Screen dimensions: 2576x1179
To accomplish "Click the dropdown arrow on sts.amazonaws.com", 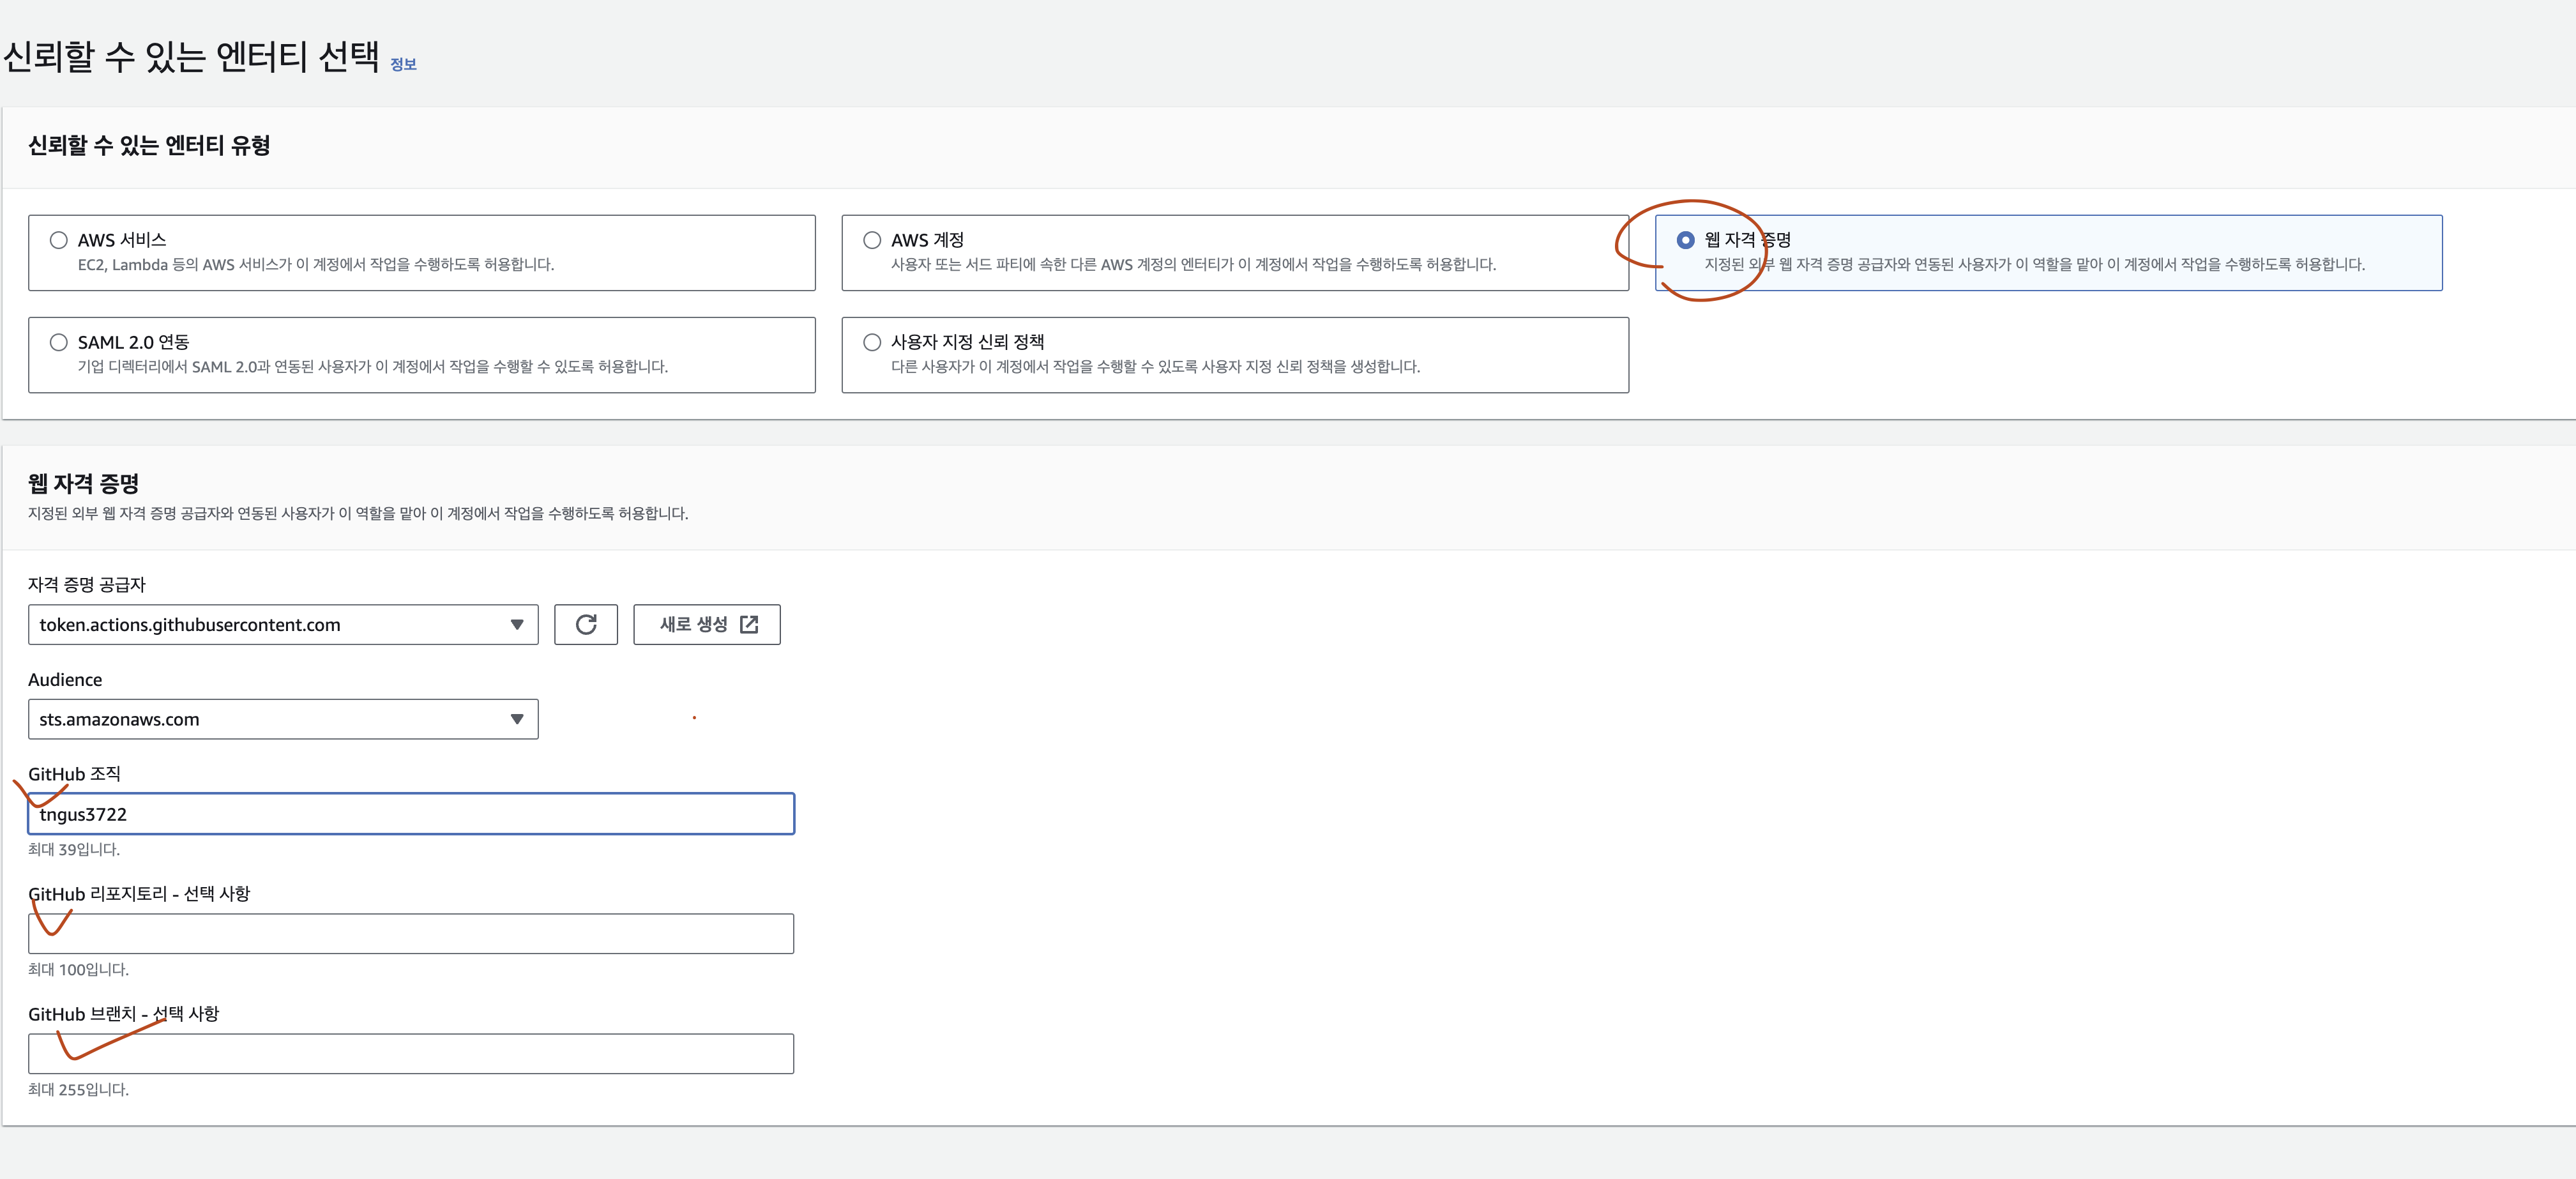I will tap(517, 718).
